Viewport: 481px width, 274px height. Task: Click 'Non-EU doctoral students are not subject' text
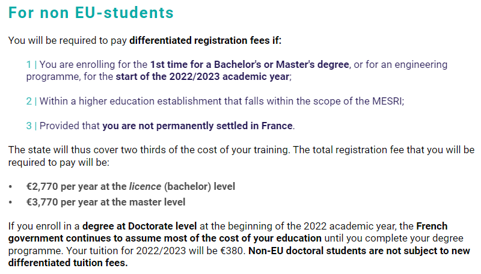point(359,251)
